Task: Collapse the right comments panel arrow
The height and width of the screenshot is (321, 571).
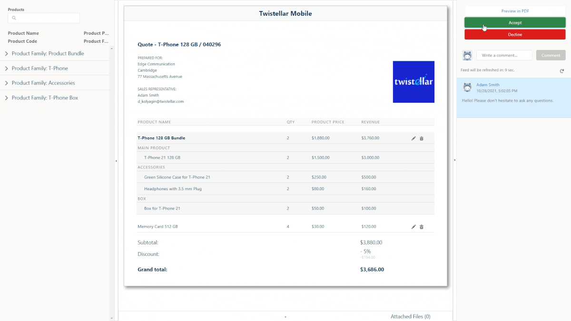Action: point(454,160)
